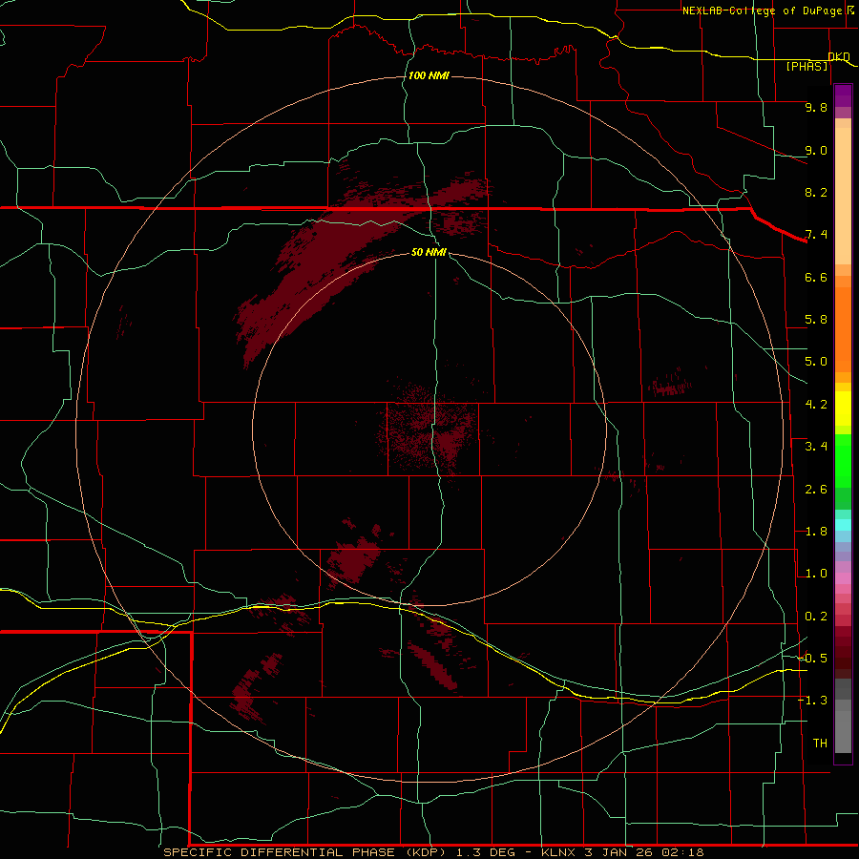Screen dimensions: 859x859
Task: Click the 9.0 legend value
Action: pos(816,150)
